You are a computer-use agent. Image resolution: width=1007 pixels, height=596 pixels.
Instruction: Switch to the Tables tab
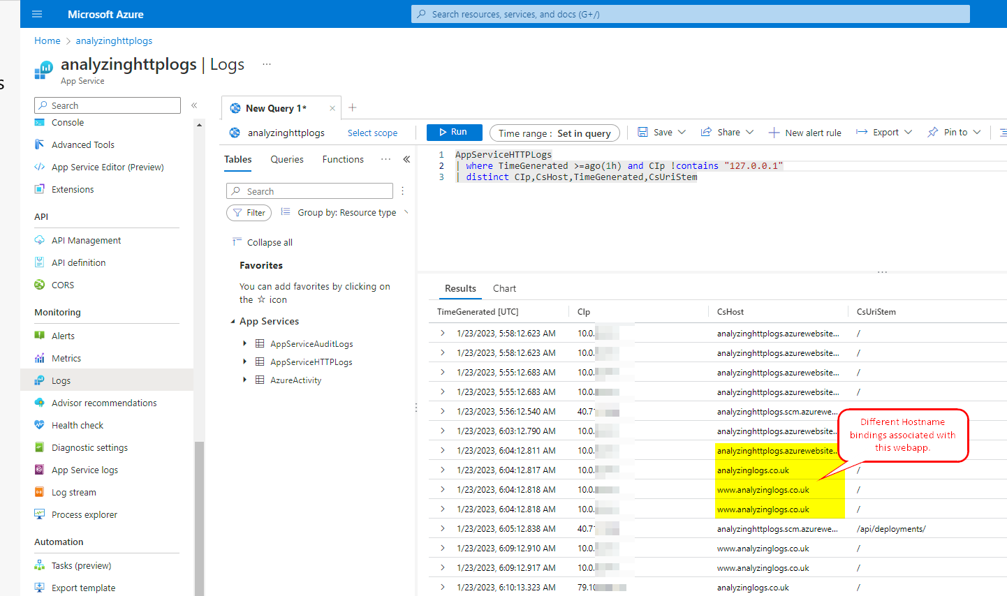pyautogui.click(x=237, y=159)
